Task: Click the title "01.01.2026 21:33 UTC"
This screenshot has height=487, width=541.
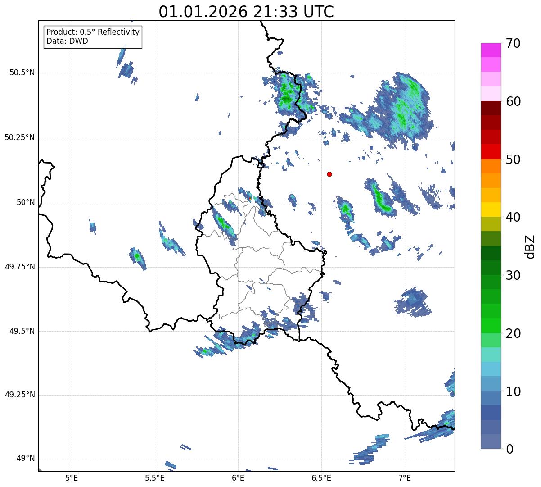Action: (x=246, y=12)
